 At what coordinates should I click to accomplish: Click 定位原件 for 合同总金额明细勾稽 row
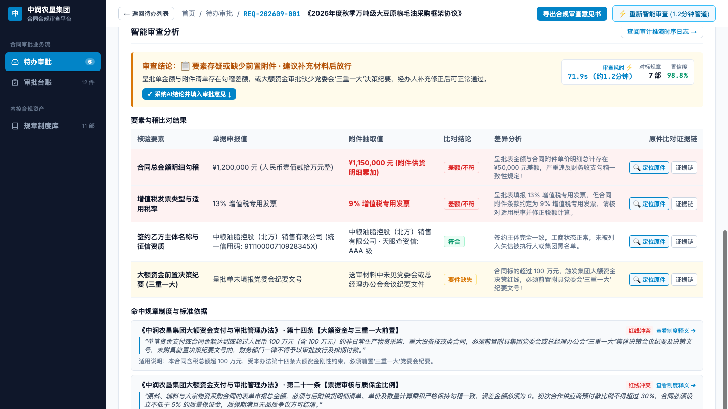point(649,167)
